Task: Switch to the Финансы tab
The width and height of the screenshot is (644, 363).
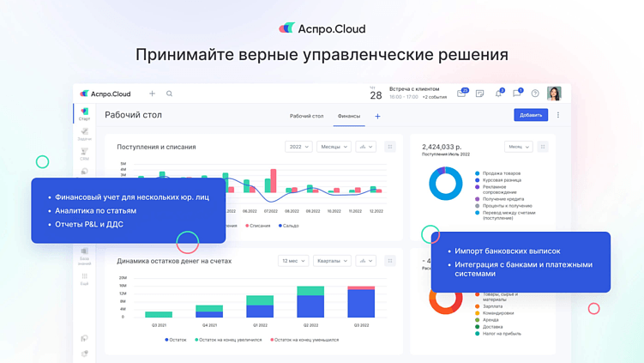Action: pos(349,117)
